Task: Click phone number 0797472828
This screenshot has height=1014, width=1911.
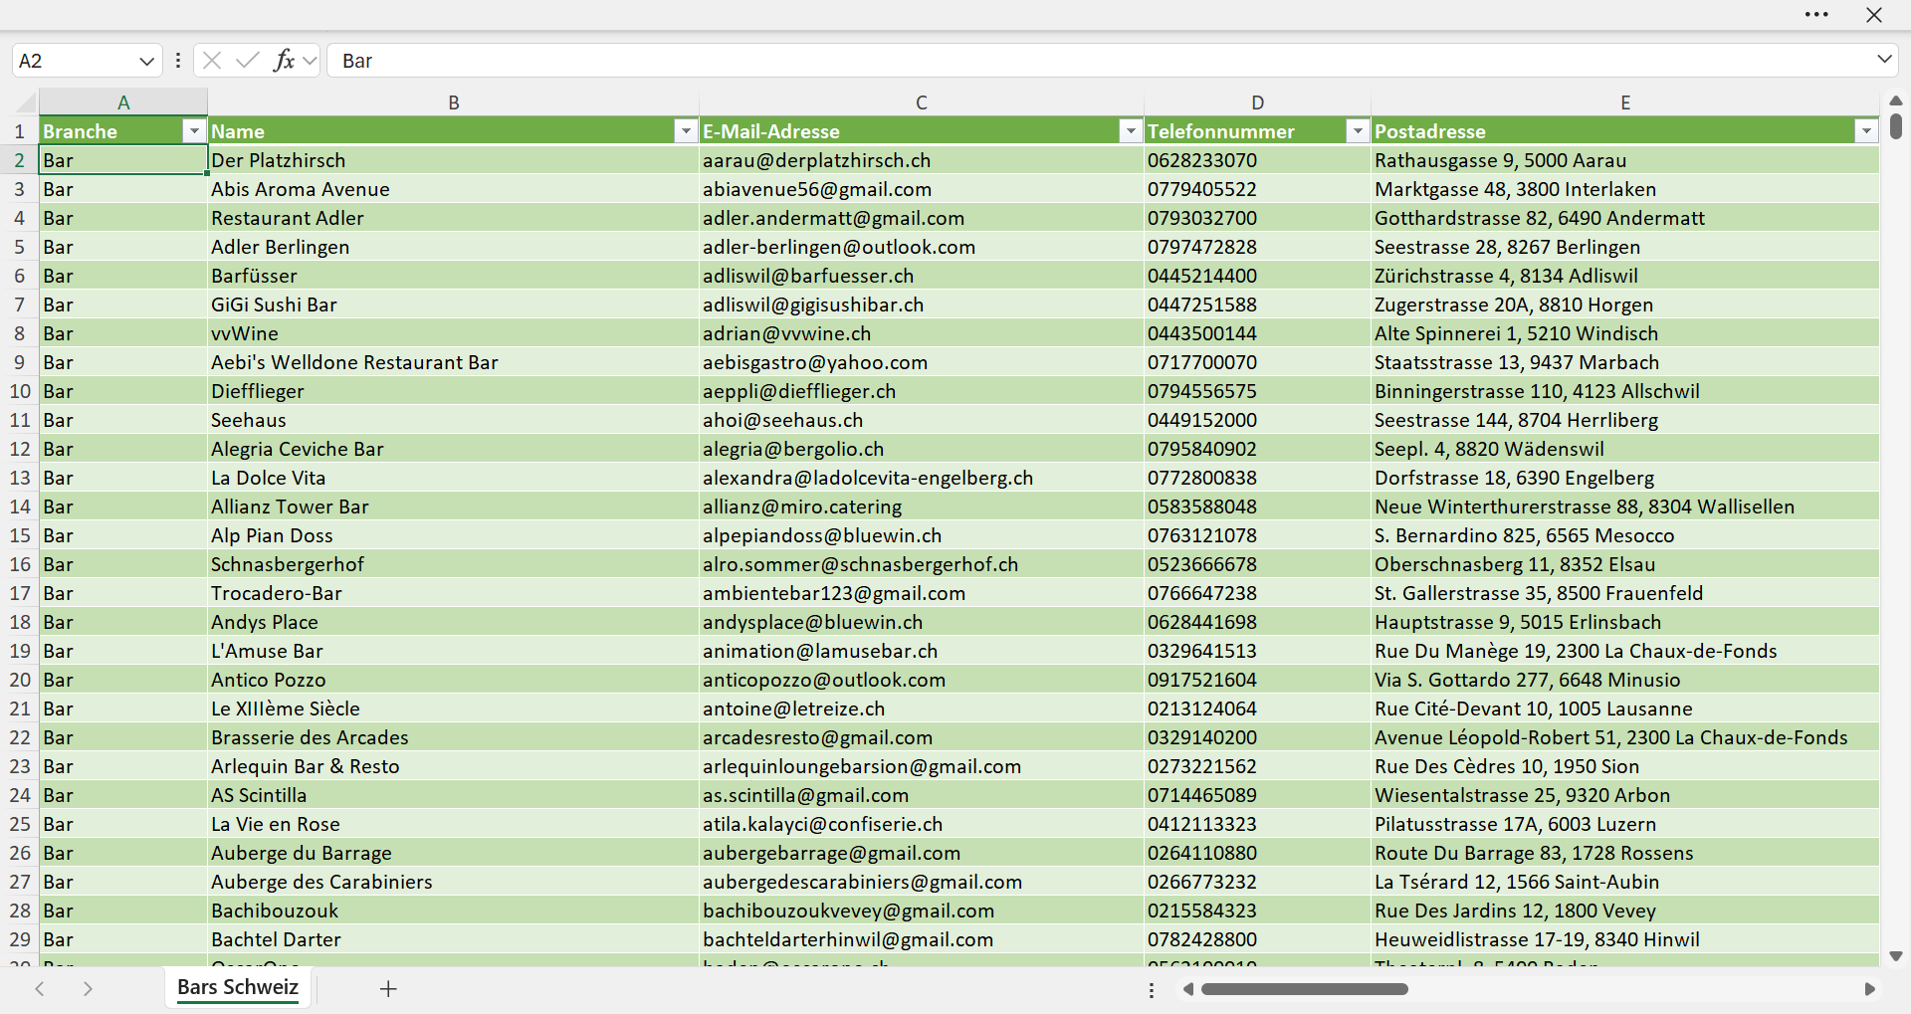Action: (x=1257, y=247)
